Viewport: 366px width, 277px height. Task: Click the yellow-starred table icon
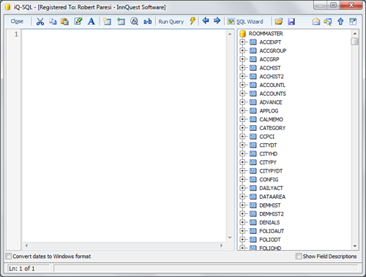pos(107,21)
